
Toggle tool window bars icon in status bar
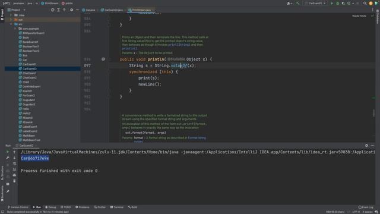pyautogui.click(x=2, y=212)
